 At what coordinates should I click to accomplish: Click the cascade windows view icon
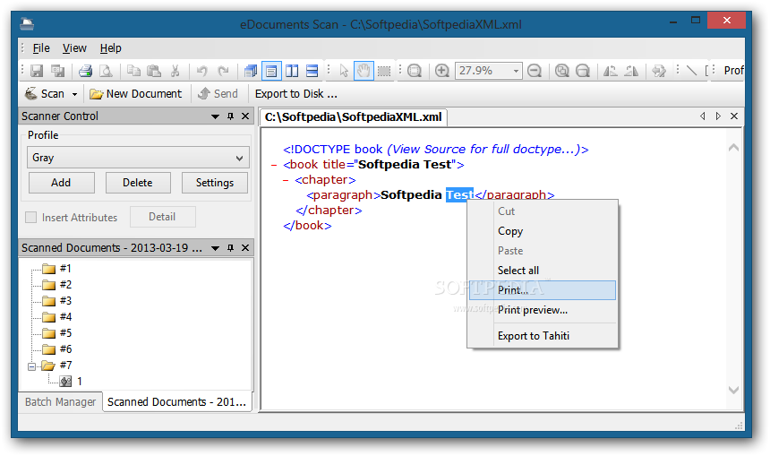pos(251,71)
